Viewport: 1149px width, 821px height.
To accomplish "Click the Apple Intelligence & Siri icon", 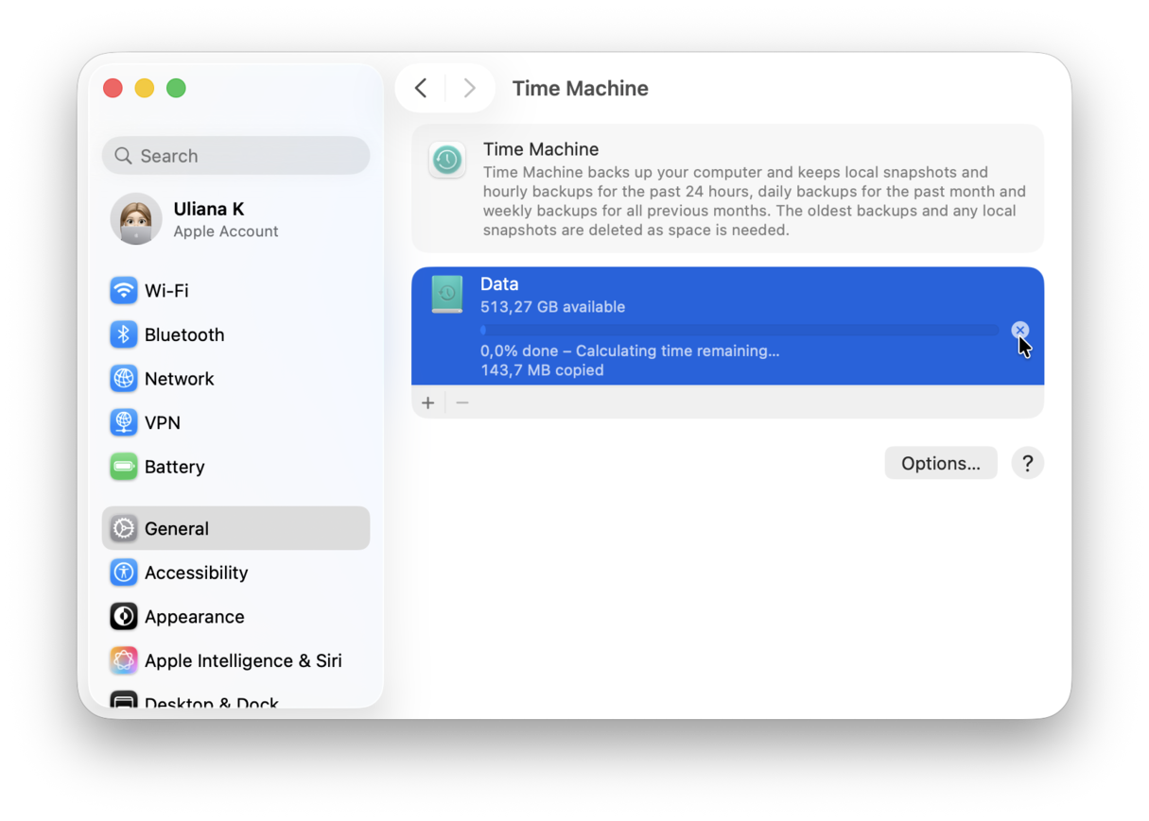I will pos(124,660).
